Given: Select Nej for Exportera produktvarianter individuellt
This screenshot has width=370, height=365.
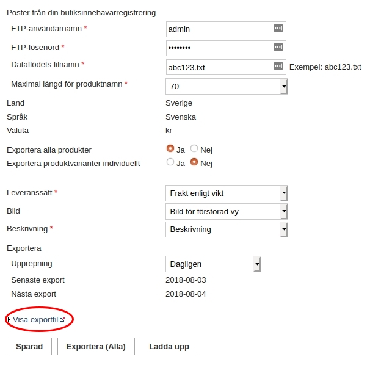Looking at the screenshot, I should [x=194, y=162].
